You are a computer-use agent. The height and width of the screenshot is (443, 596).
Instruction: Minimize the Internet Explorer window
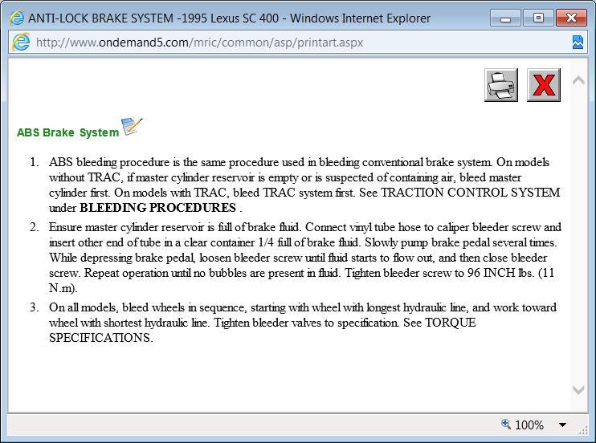coord(505,18)
